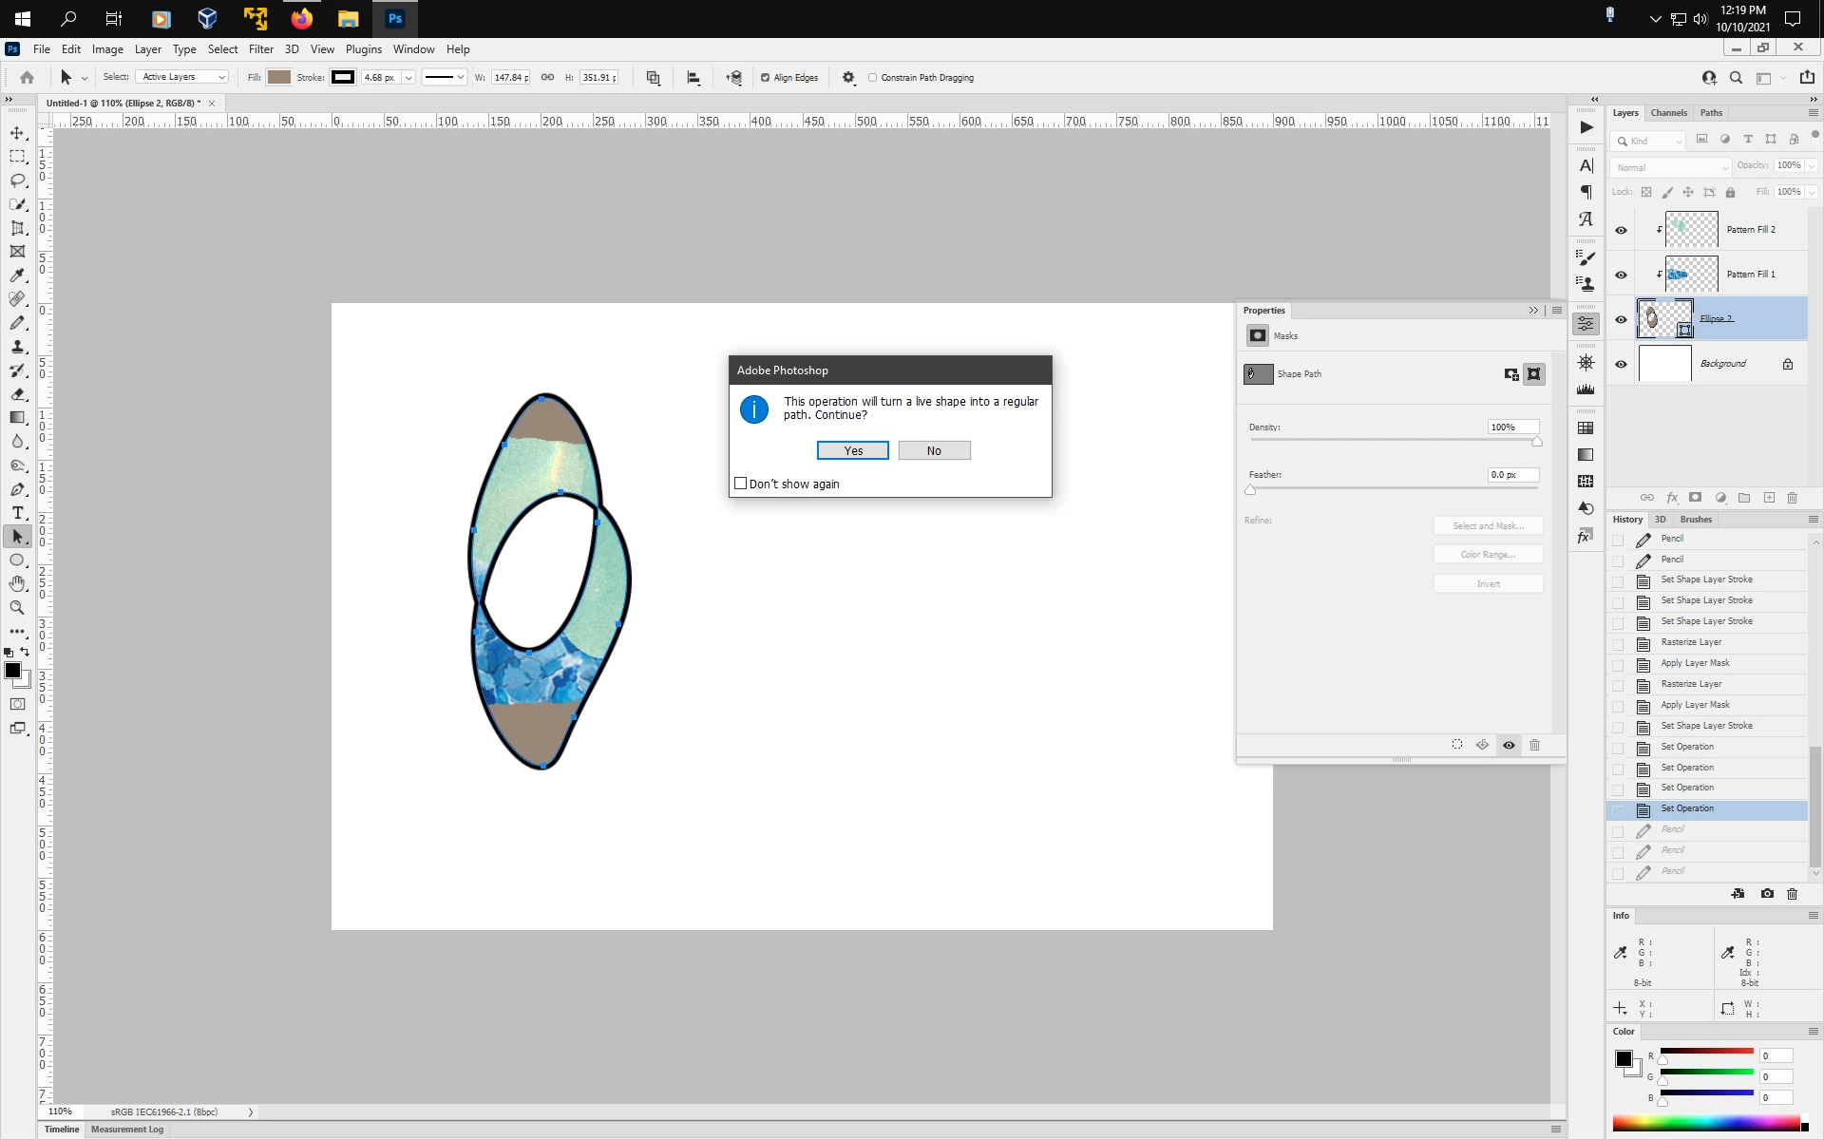This screenshot has width=1824, height=1140.
Task: Select the Lasso tool
Action: pyautogui.click(x=17, y=180)
